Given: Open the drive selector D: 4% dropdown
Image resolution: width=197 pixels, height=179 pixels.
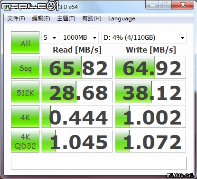Looking at the screenshot, I should point(144,37).
